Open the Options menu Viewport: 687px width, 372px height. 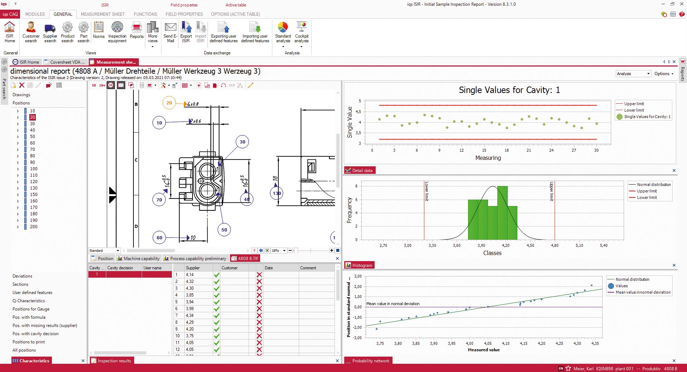(664, 73)
